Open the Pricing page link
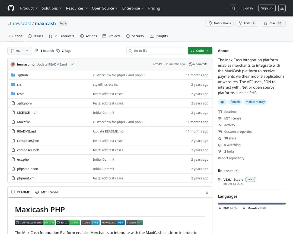 [154, 8]
